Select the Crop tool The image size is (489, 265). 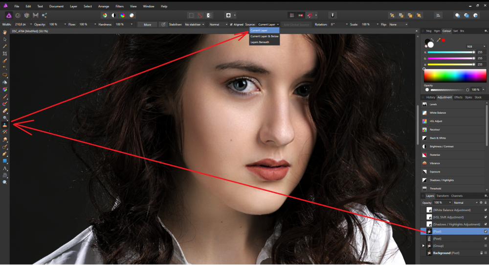click(x=5, y=54)
